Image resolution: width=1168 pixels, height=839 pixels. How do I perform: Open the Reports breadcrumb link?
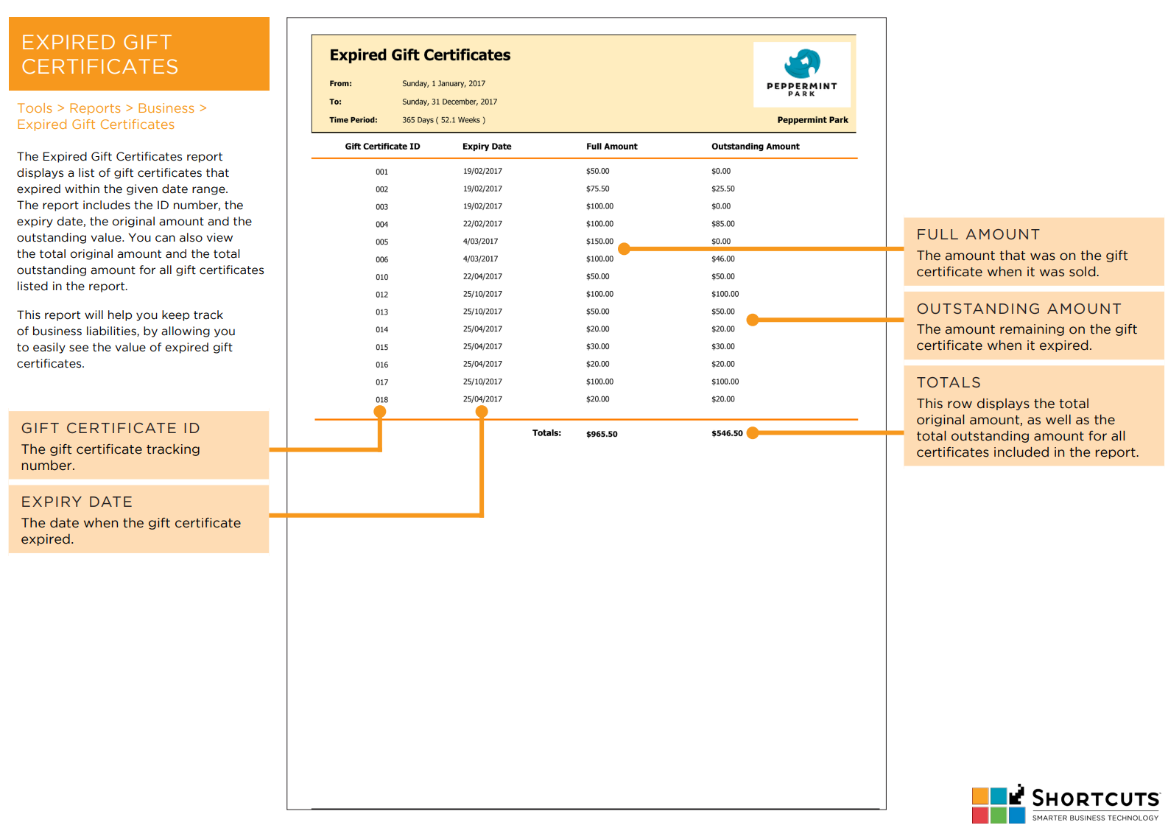coord(95,108)
